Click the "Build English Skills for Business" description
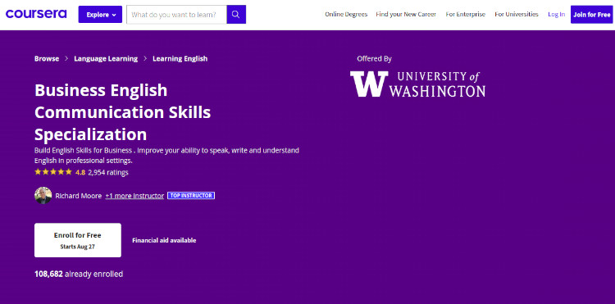This screenshot has height=304, width=615. tap(166, 155)
